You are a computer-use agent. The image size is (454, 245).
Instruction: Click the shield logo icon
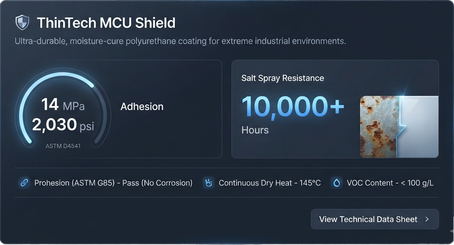click(22, 23)
